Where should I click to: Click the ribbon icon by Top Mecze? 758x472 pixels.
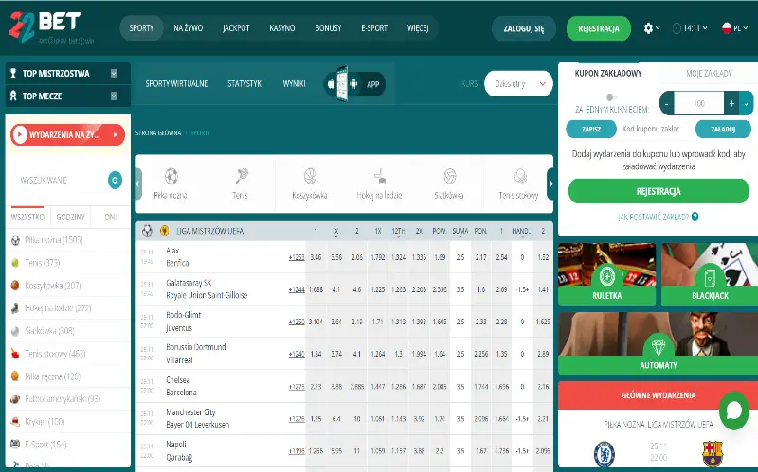coord(13,96)
